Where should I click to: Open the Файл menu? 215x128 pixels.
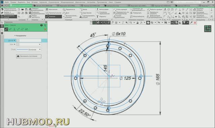pyautogui.click(x=7, y=2)
